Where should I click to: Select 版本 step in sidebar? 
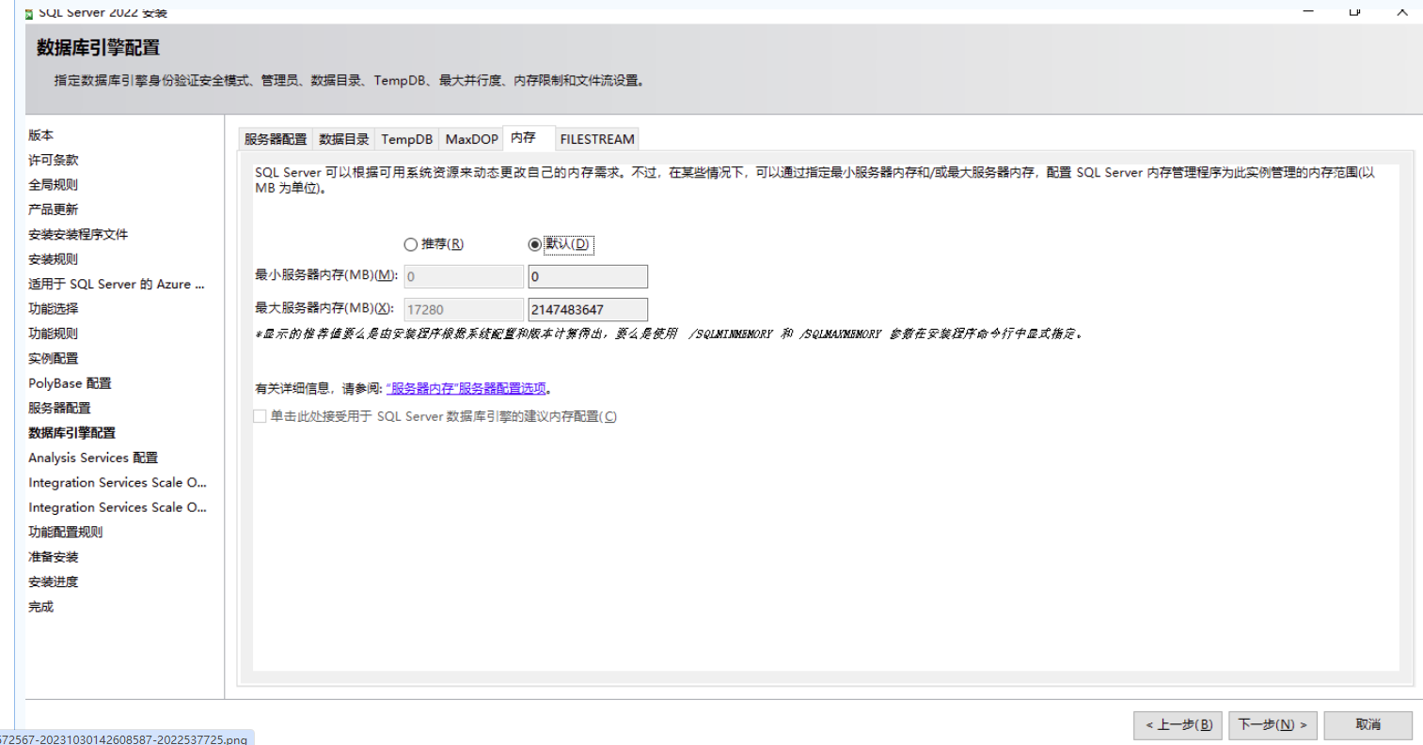[x=41, y=135]
